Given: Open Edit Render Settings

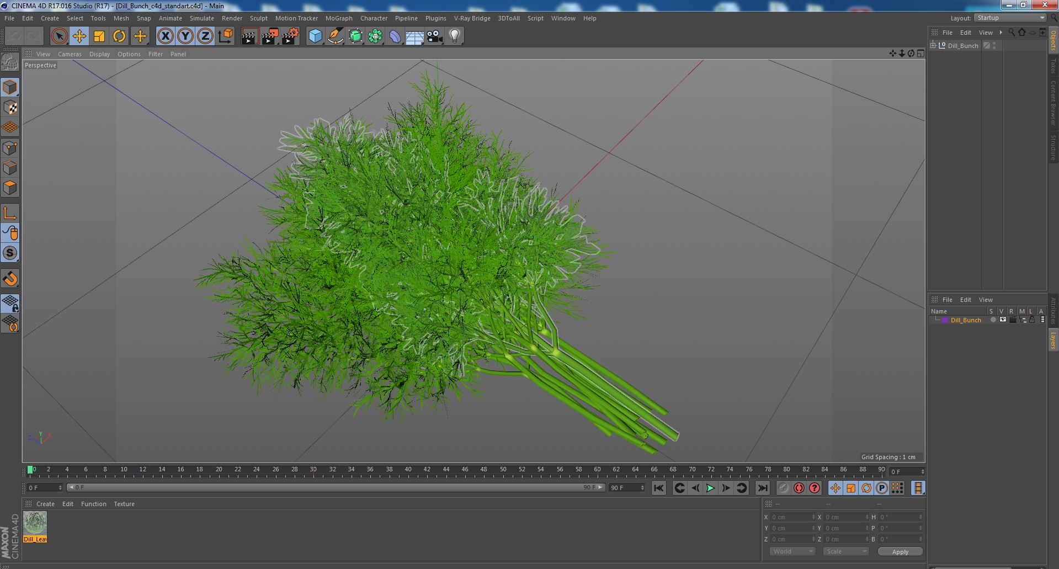Looking at the screenshot, I should click(x=290, y=36).
